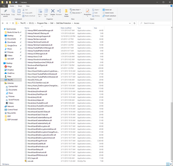This screenshot has height=166, width=173.
Task: Click the Search Access input field
Action: point(155,23)
